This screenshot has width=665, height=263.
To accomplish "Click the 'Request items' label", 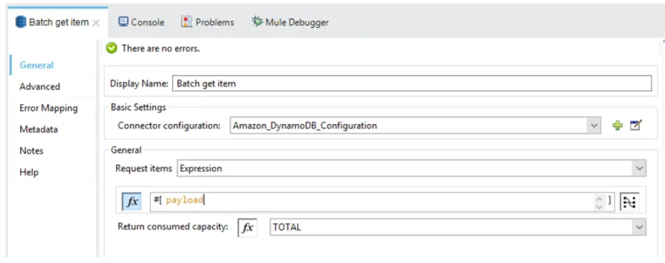I will [x=144, y=168].
